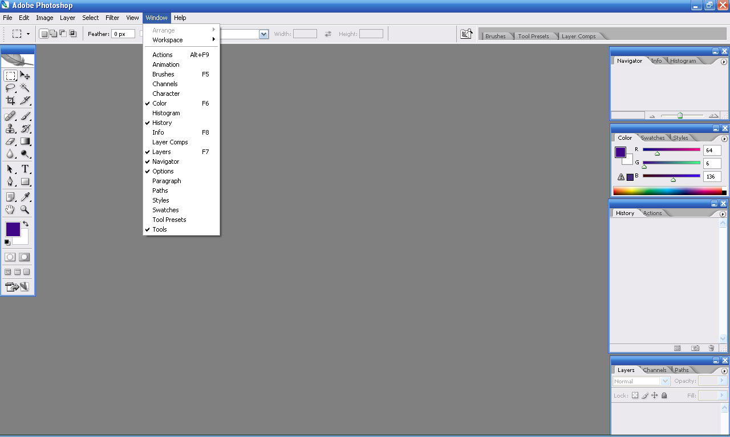The image size is (730, 437).
Task: Select the Blur tool
Action: 11,153
